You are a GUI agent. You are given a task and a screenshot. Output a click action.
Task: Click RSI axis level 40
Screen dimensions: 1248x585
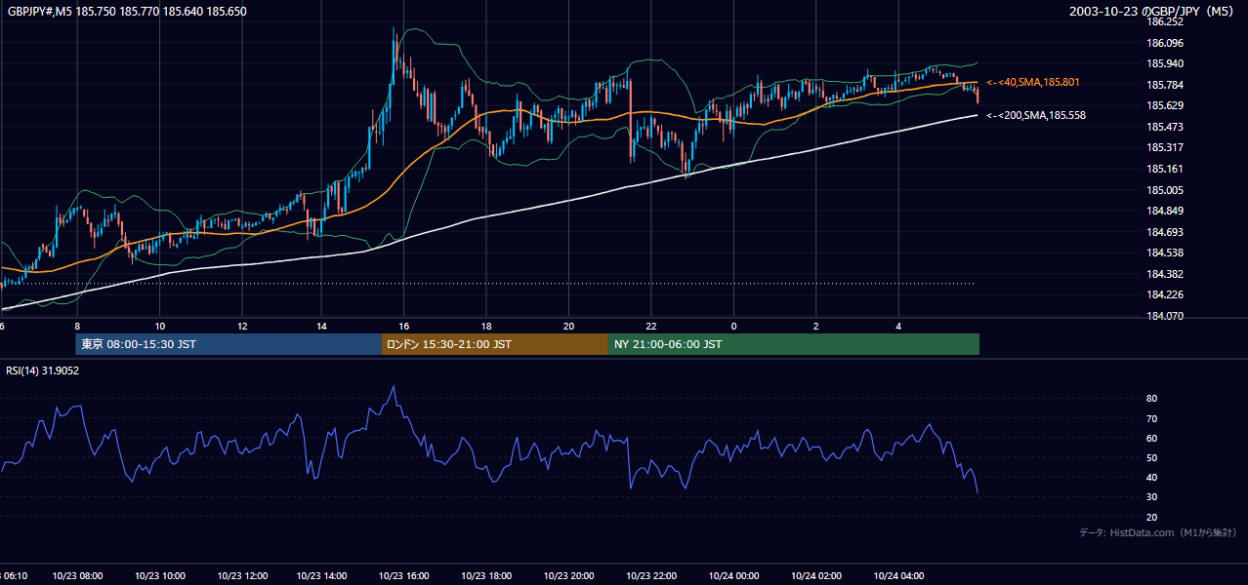[1151, 477]
